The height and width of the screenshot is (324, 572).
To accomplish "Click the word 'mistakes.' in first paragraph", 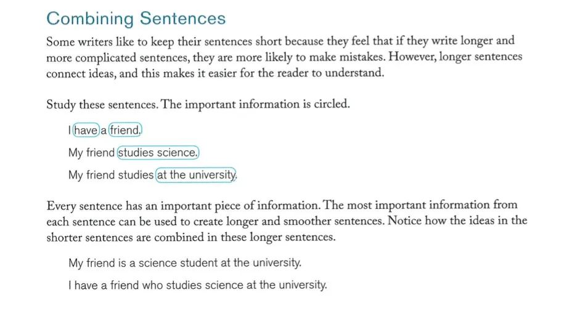I will pos(362,57).
